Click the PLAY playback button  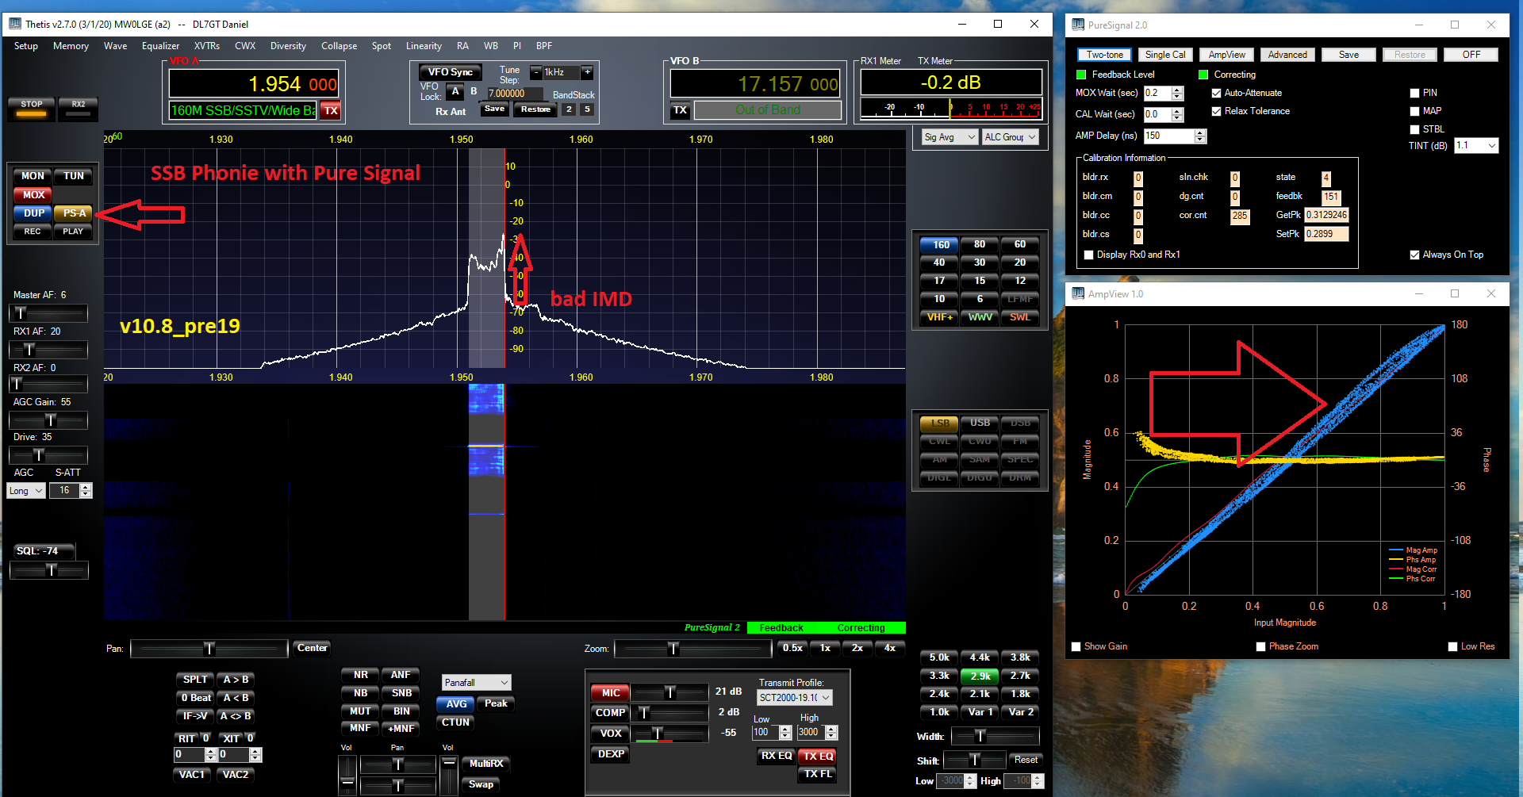pyautogui.click(x=73, y=232)
